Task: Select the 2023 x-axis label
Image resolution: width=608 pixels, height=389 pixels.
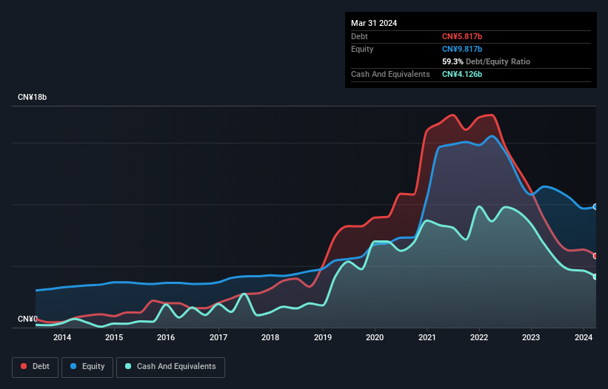Action: (531, 337)
